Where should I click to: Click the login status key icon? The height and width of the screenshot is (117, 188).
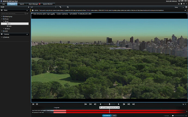(x=184, y=4)
